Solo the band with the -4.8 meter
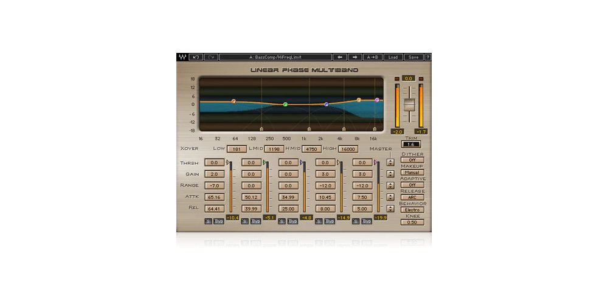The height and width of the screenshot is (304, 608). [282, 221]
